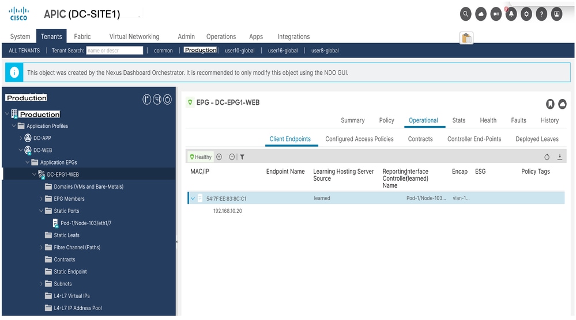
Task: Expand the DC-APP profile
Action: (21, 138)
